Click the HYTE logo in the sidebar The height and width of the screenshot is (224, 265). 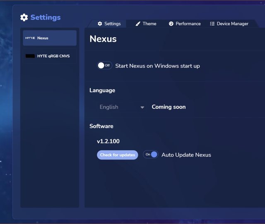tap(30, 38)
